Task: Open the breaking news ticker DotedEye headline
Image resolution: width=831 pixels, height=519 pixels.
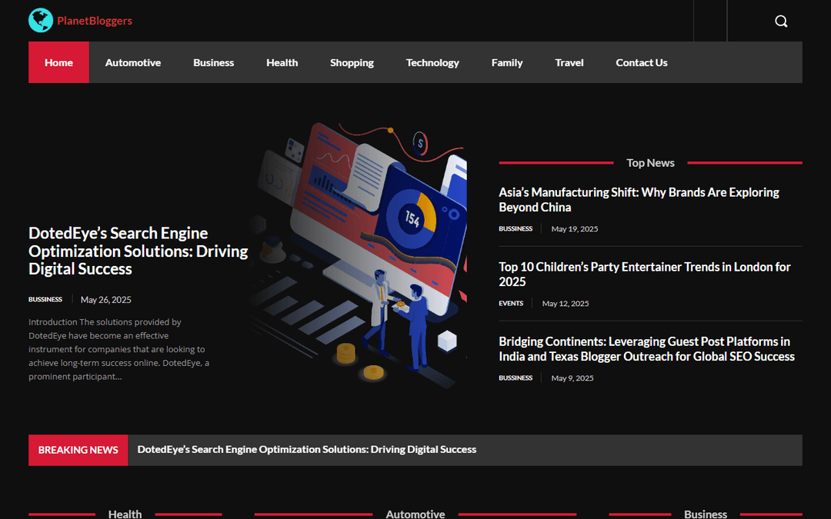Action: tap(307, 450)
